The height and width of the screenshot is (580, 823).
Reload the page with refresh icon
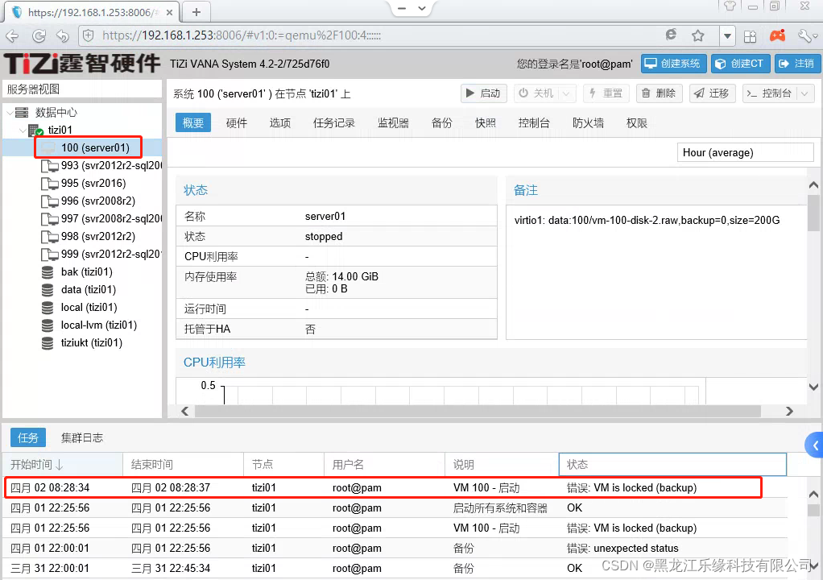coord(39,35)
